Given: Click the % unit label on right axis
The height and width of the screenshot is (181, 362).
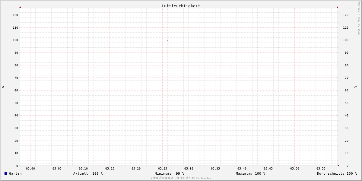Looking at the screenshot, I should point(356,87).
